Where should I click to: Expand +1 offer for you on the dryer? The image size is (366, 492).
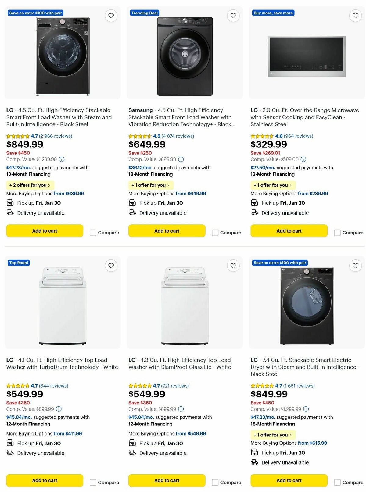273,435
